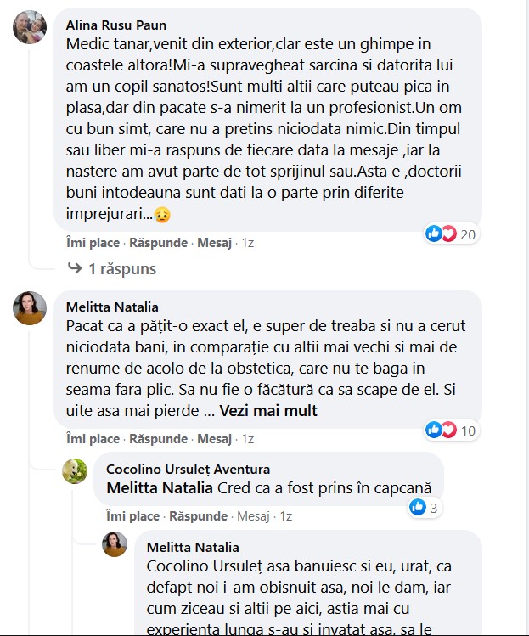Open reactions icon showing 20 likes
529x636 pixels.
pyautogui.click(x=441, y=234)
